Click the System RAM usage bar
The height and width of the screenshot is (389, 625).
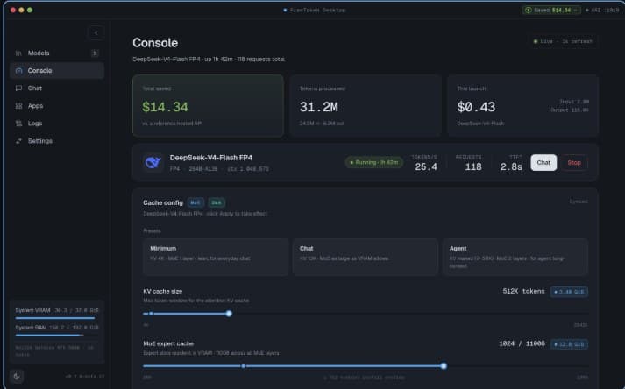click(x=57, y=336)
